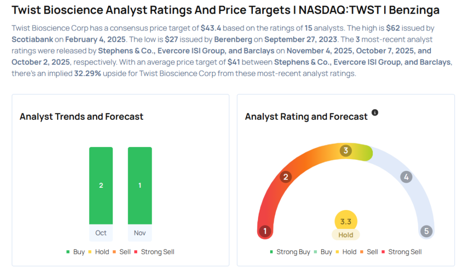Click gauge marker number 4
Image resolution: width=465 pixels, height=273 pixels.
click(406, 177)
